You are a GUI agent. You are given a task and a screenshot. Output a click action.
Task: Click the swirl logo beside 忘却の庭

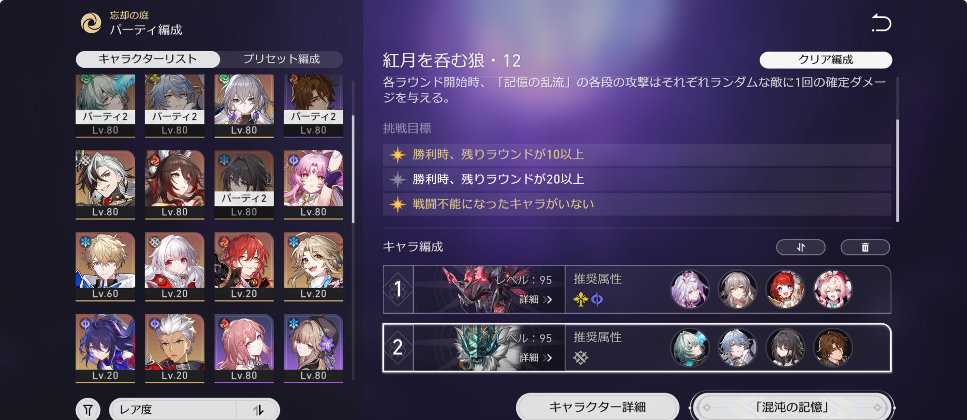(x=91, y=23)
